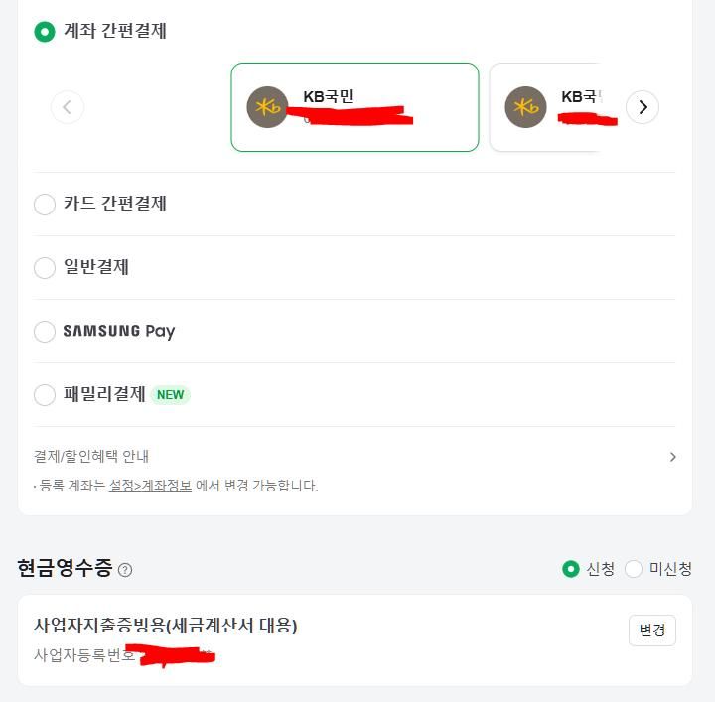Image resolution: width=715 pixels, height=702 pixels.
Task: Expand 결제/할인혜택 안내 chevron
Action: 672,457
